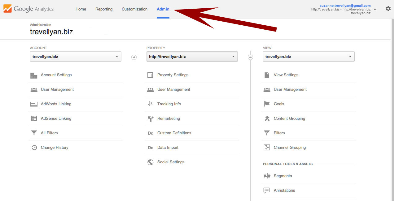
Task: Click the Google Analytics logo
Action: (x=28, y=9)
